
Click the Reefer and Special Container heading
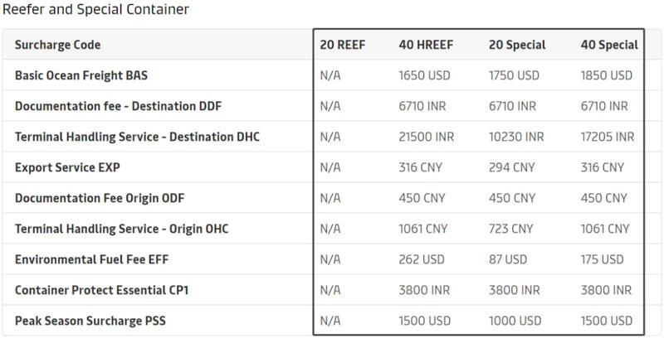tap(95, 11)
